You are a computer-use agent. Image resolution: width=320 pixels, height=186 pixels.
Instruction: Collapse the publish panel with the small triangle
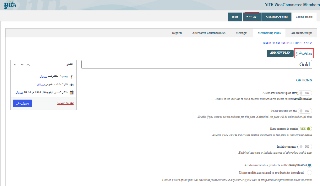(x=15, y=65)
